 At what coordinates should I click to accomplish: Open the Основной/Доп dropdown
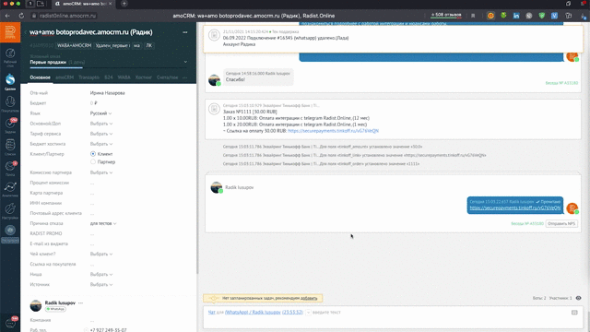[101, 124]
